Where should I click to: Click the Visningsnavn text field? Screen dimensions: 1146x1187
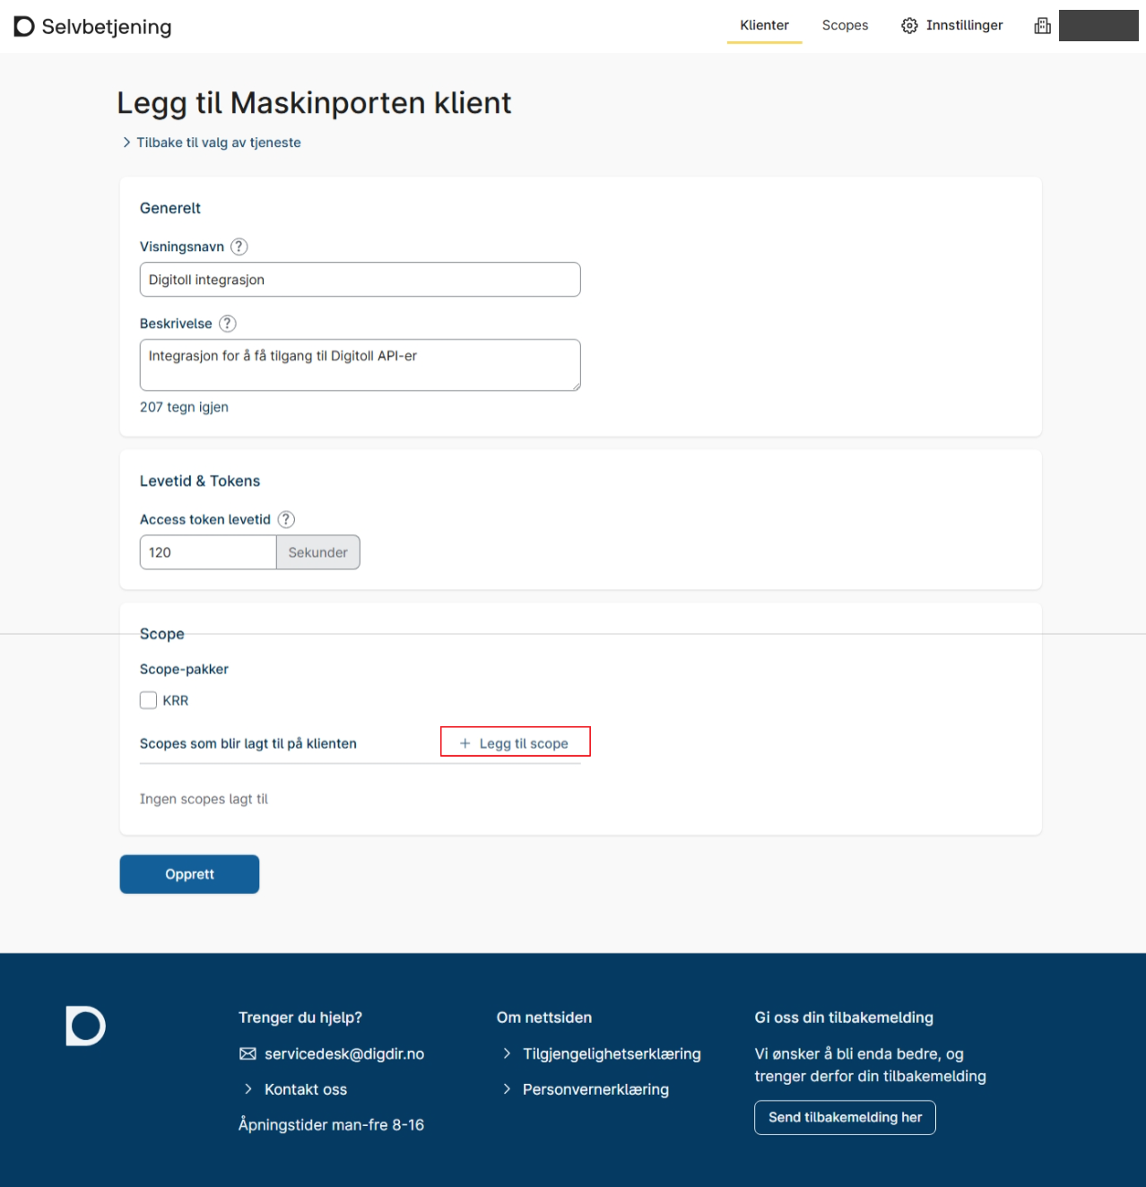(x=360, y=280)
